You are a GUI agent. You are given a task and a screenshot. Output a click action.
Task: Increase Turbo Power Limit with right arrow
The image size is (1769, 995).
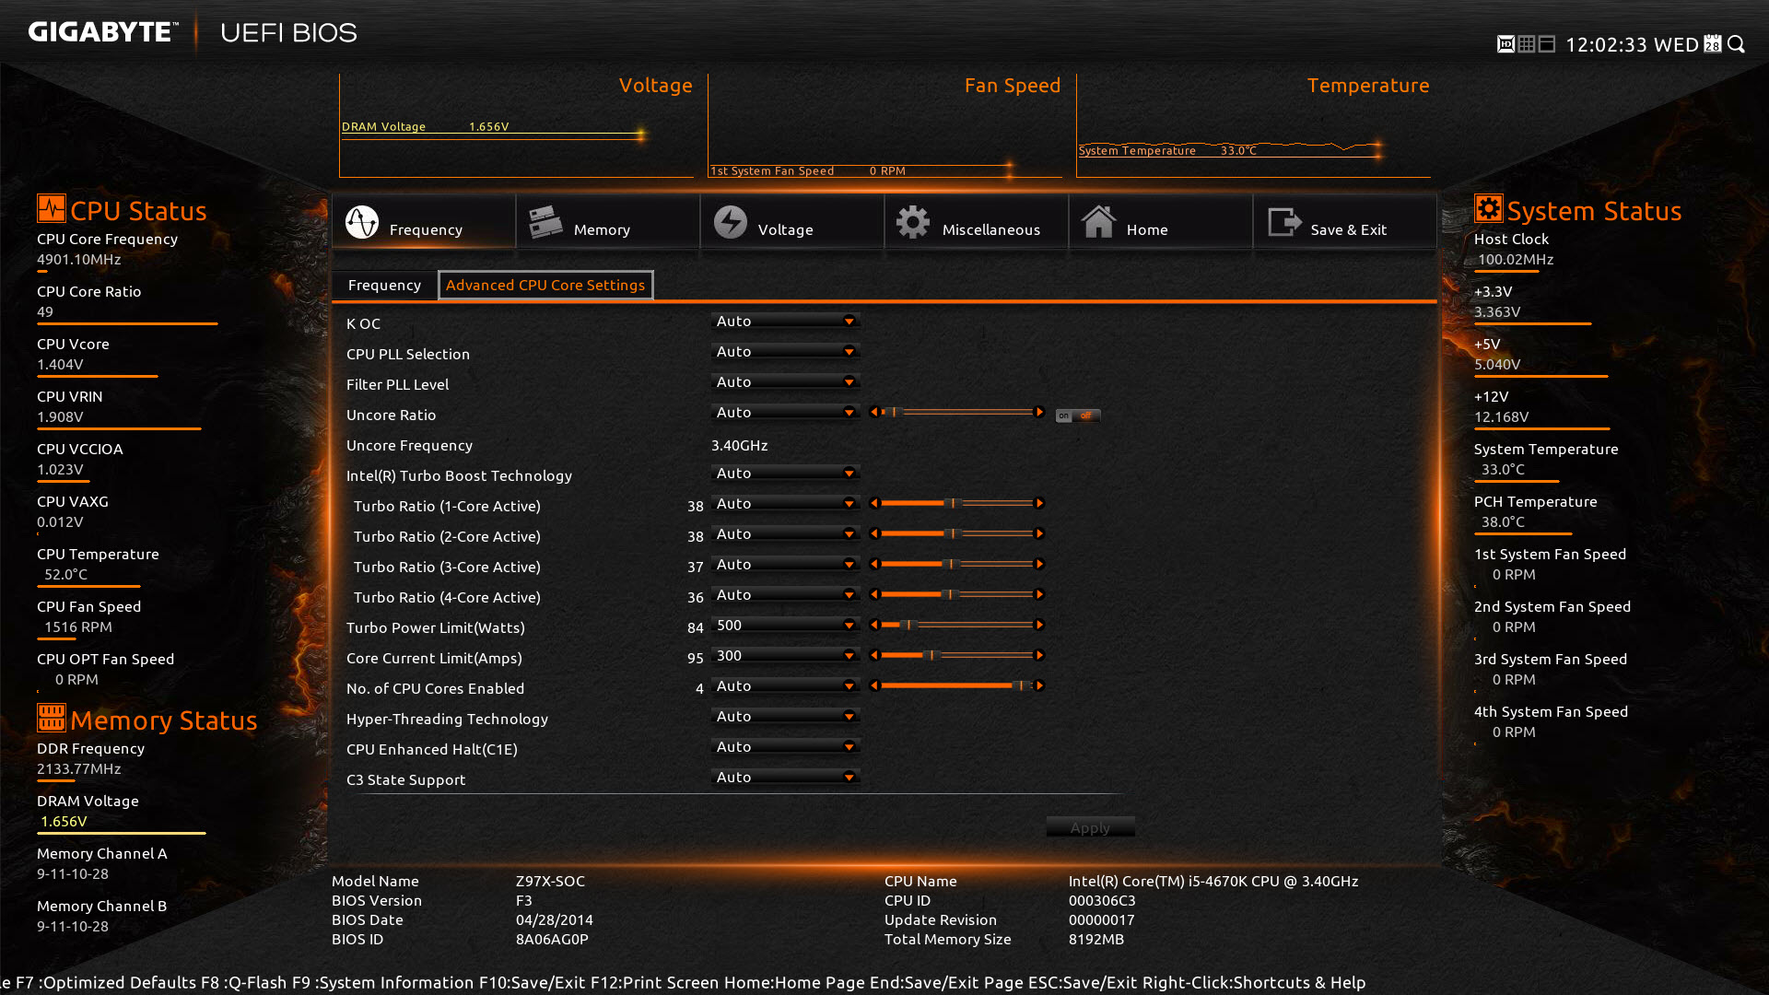pyautogui.click(x=1039, y=625)
